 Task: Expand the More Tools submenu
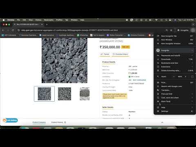click(x=175, y=101)
